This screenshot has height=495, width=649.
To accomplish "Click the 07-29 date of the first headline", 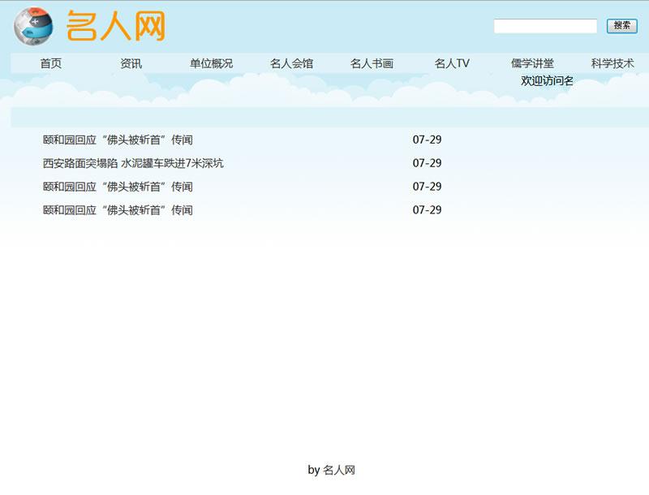I will tap(427, 140).
